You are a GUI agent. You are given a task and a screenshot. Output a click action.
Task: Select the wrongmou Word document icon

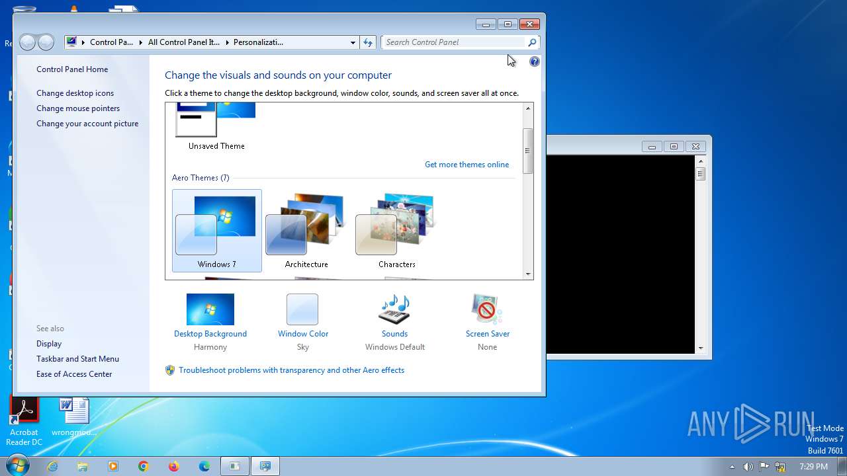pyautogui.click(x=74, y=417)
